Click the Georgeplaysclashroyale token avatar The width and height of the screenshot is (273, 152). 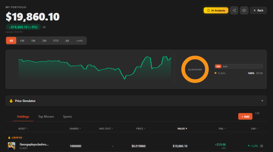pos(12,146)
